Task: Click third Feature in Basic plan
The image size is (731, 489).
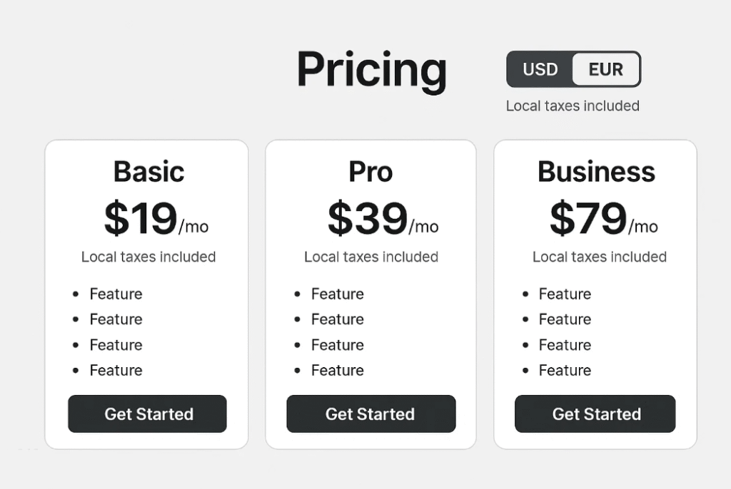Action: [116, 344]
